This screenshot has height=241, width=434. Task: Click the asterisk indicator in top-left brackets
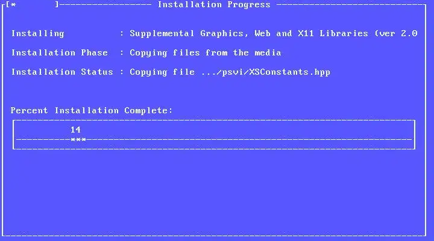pos(13,5)
